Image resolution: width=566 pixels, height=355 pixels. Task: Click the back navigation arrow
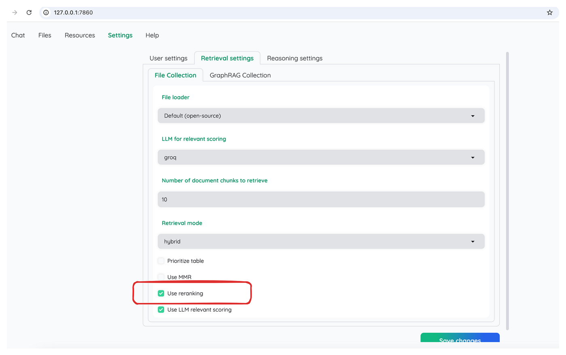14,12
